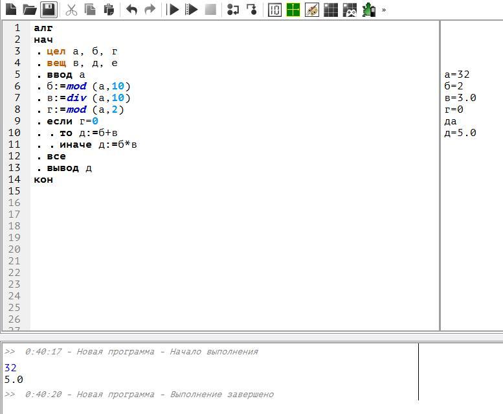The height and width of the screenshot is (414, 503).
Task: Open the green turtle actor window
Action: coord(368,10)
